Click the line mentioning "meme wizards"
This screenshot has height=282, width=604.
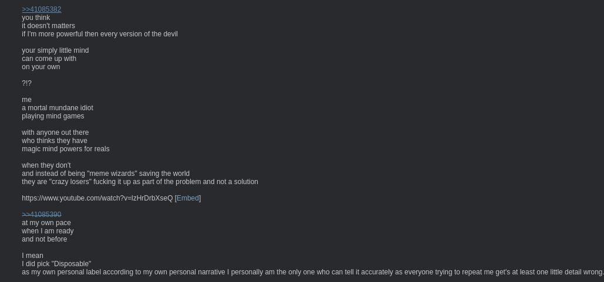point(106,174)
